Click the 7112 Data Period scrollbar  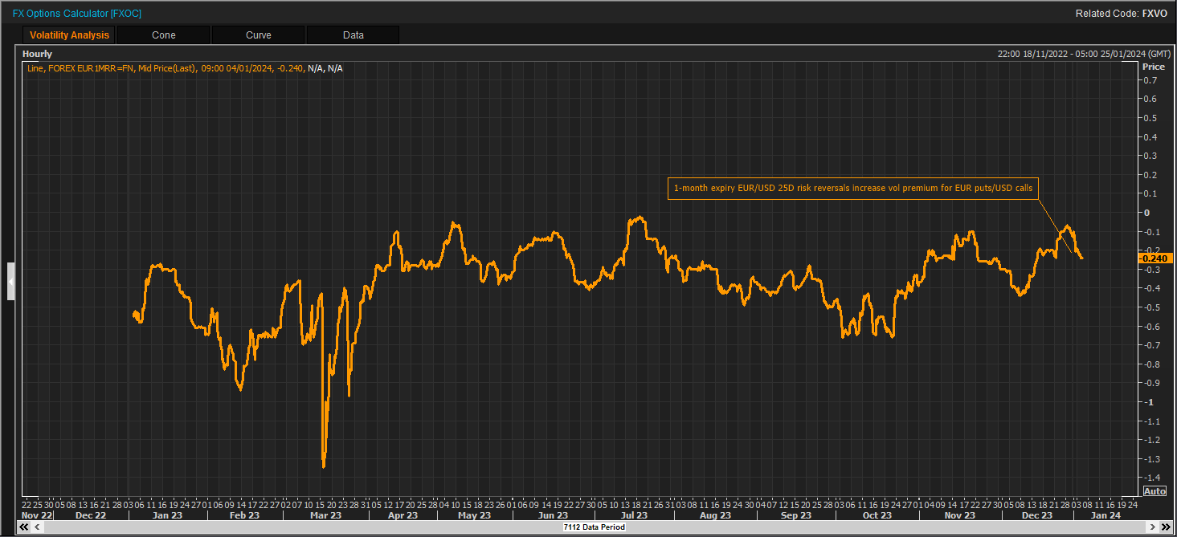pos(595,527)
